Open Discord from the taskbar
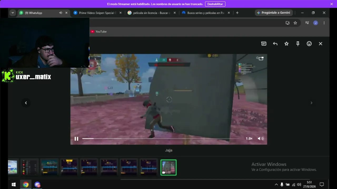Screen dimensions: 337x189 pos(37,185)
